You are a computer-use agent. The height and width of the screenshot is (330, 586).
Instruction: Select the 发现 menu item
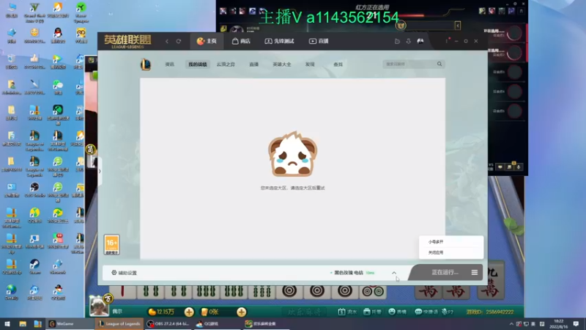point(310,65)
